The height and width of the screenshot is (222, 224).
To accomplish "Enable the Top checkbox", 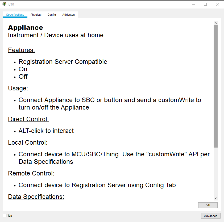I will click(x=5, y=216).
